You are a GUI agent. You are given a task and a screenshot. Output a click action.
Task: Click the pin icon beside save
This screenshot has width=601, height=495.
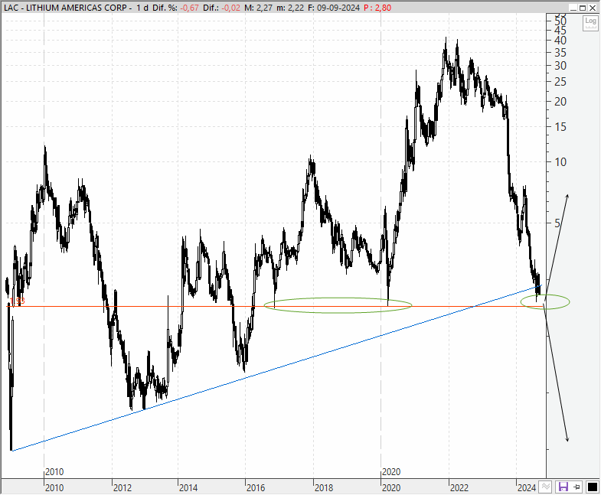pyautogui.click(x=577, y=487)
